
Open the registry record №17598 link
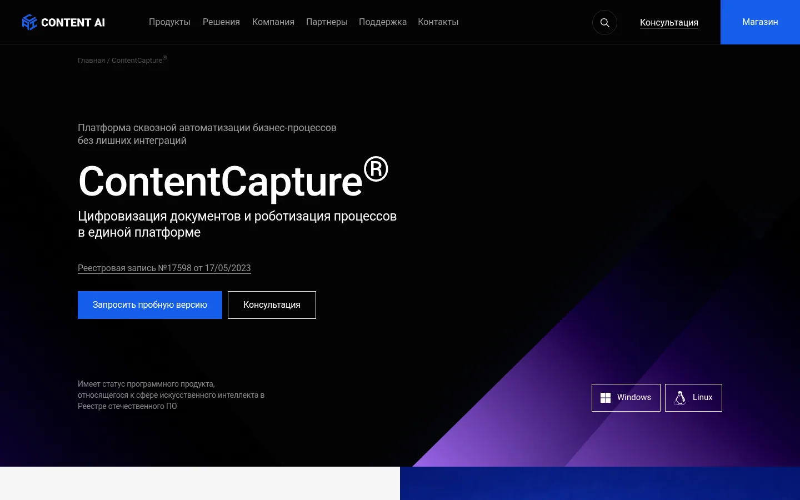[x=164, y=268]
